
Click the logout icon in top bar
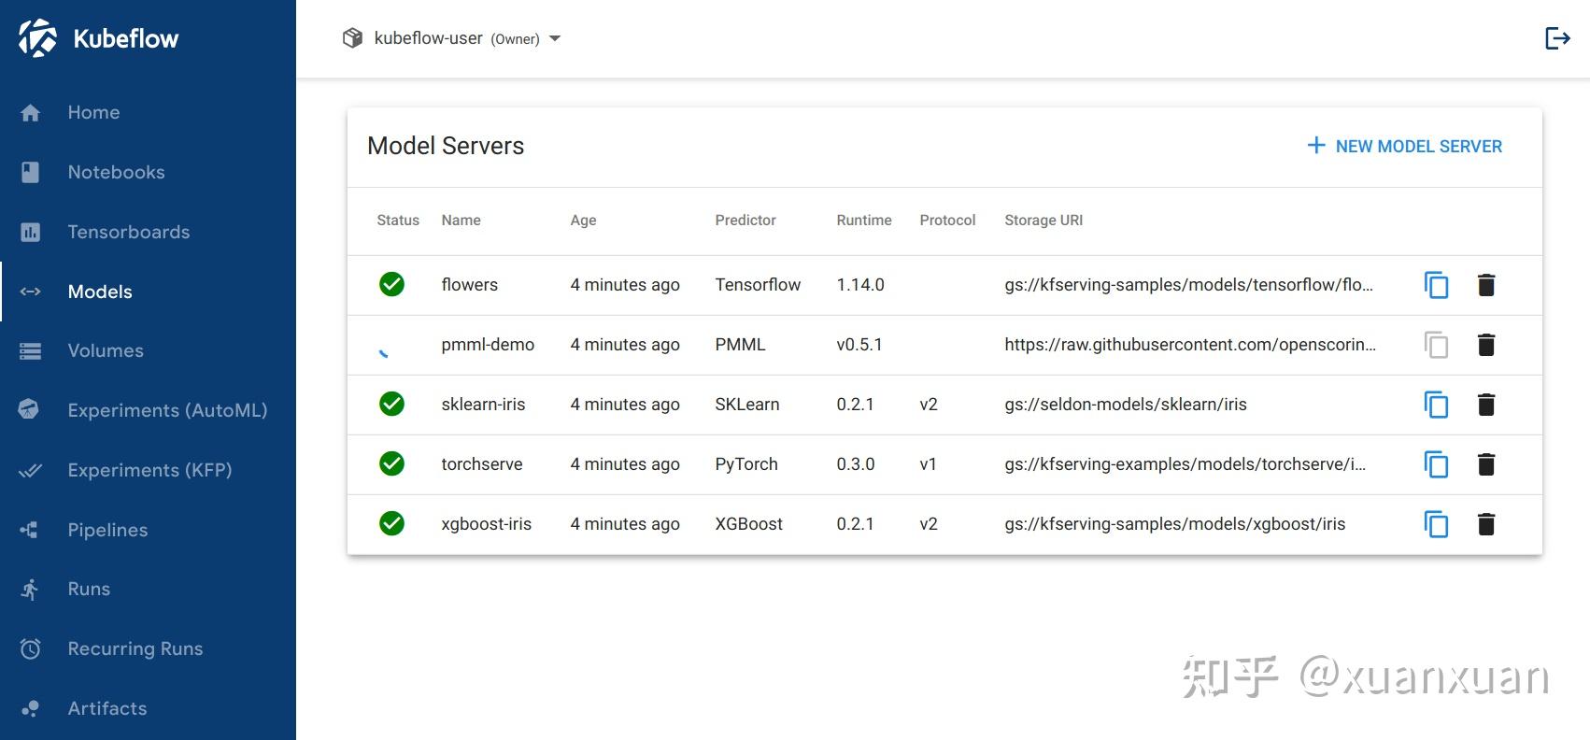pyautogui.click(x=1556, y=38)
